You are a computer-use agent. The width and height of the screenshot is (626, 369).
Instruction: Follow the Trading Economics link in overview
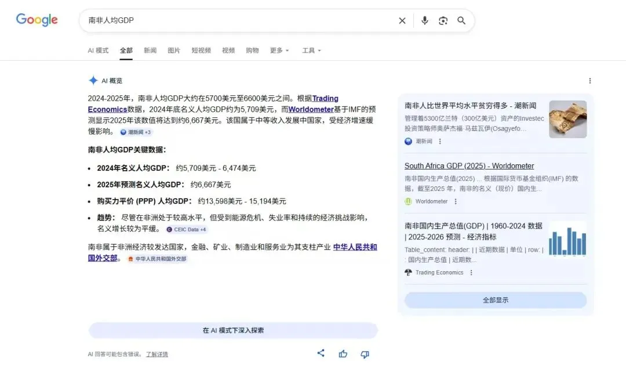point(325,98)
